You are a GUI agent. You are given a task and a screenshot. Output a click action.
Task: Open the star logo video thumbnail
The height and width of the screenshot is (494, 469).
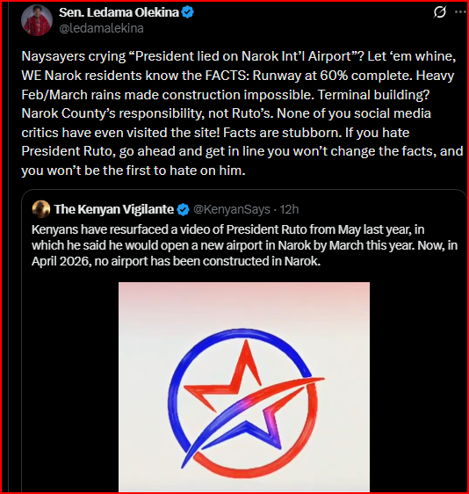pyautogui.click(x=244, y=387)
